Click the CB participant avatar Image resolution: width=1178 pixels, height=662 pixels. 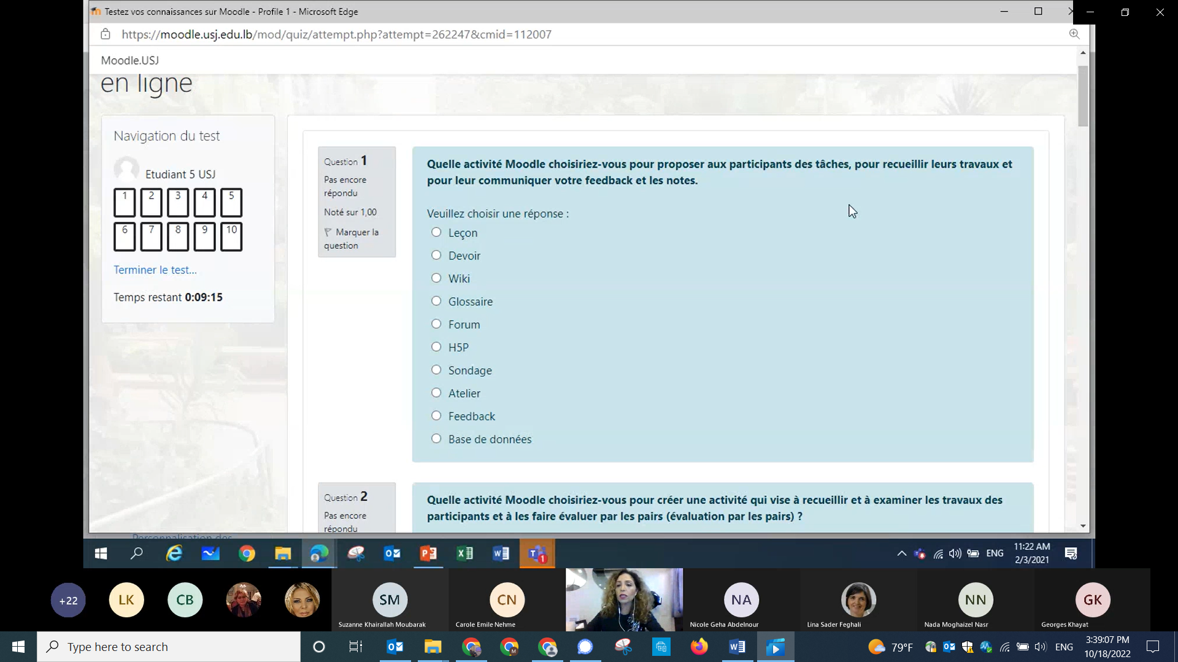185,600
